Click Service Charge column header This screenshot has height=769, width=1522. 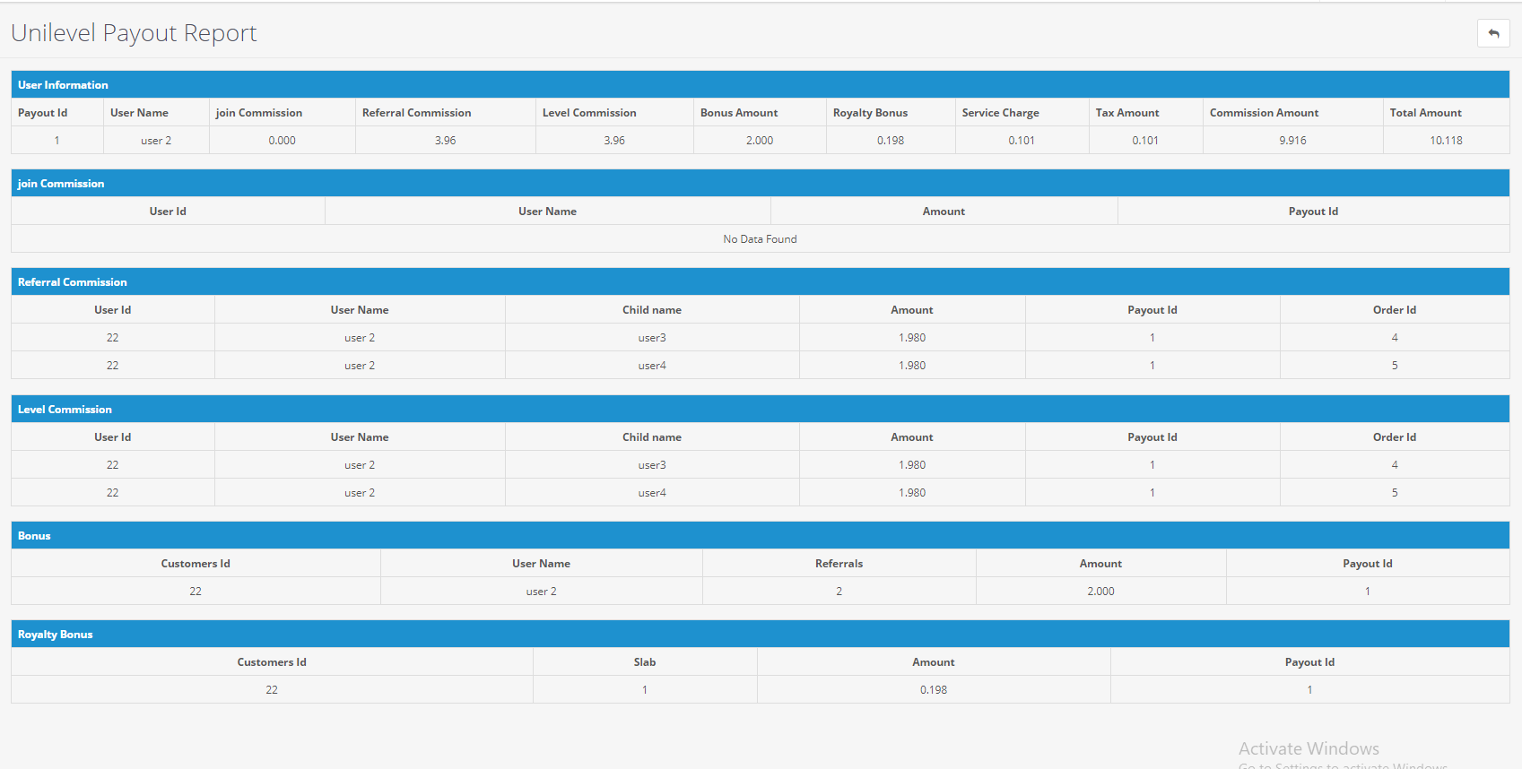pos(1000,113)
